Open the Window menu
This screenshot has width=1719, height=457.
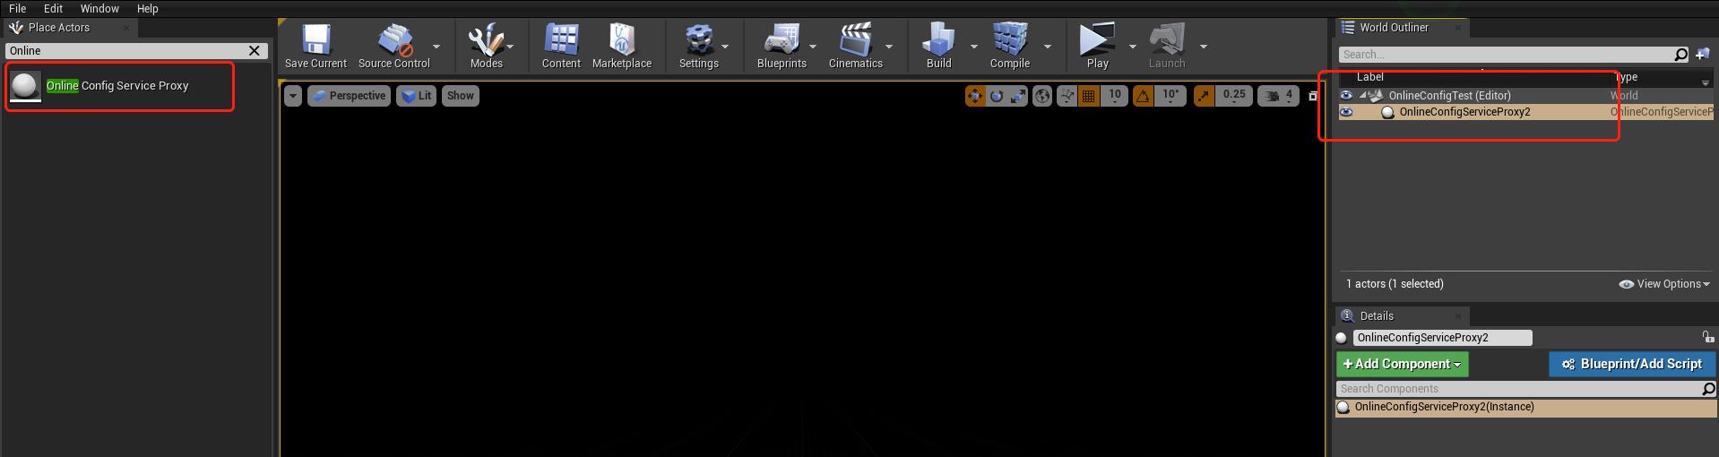[99, 8]
